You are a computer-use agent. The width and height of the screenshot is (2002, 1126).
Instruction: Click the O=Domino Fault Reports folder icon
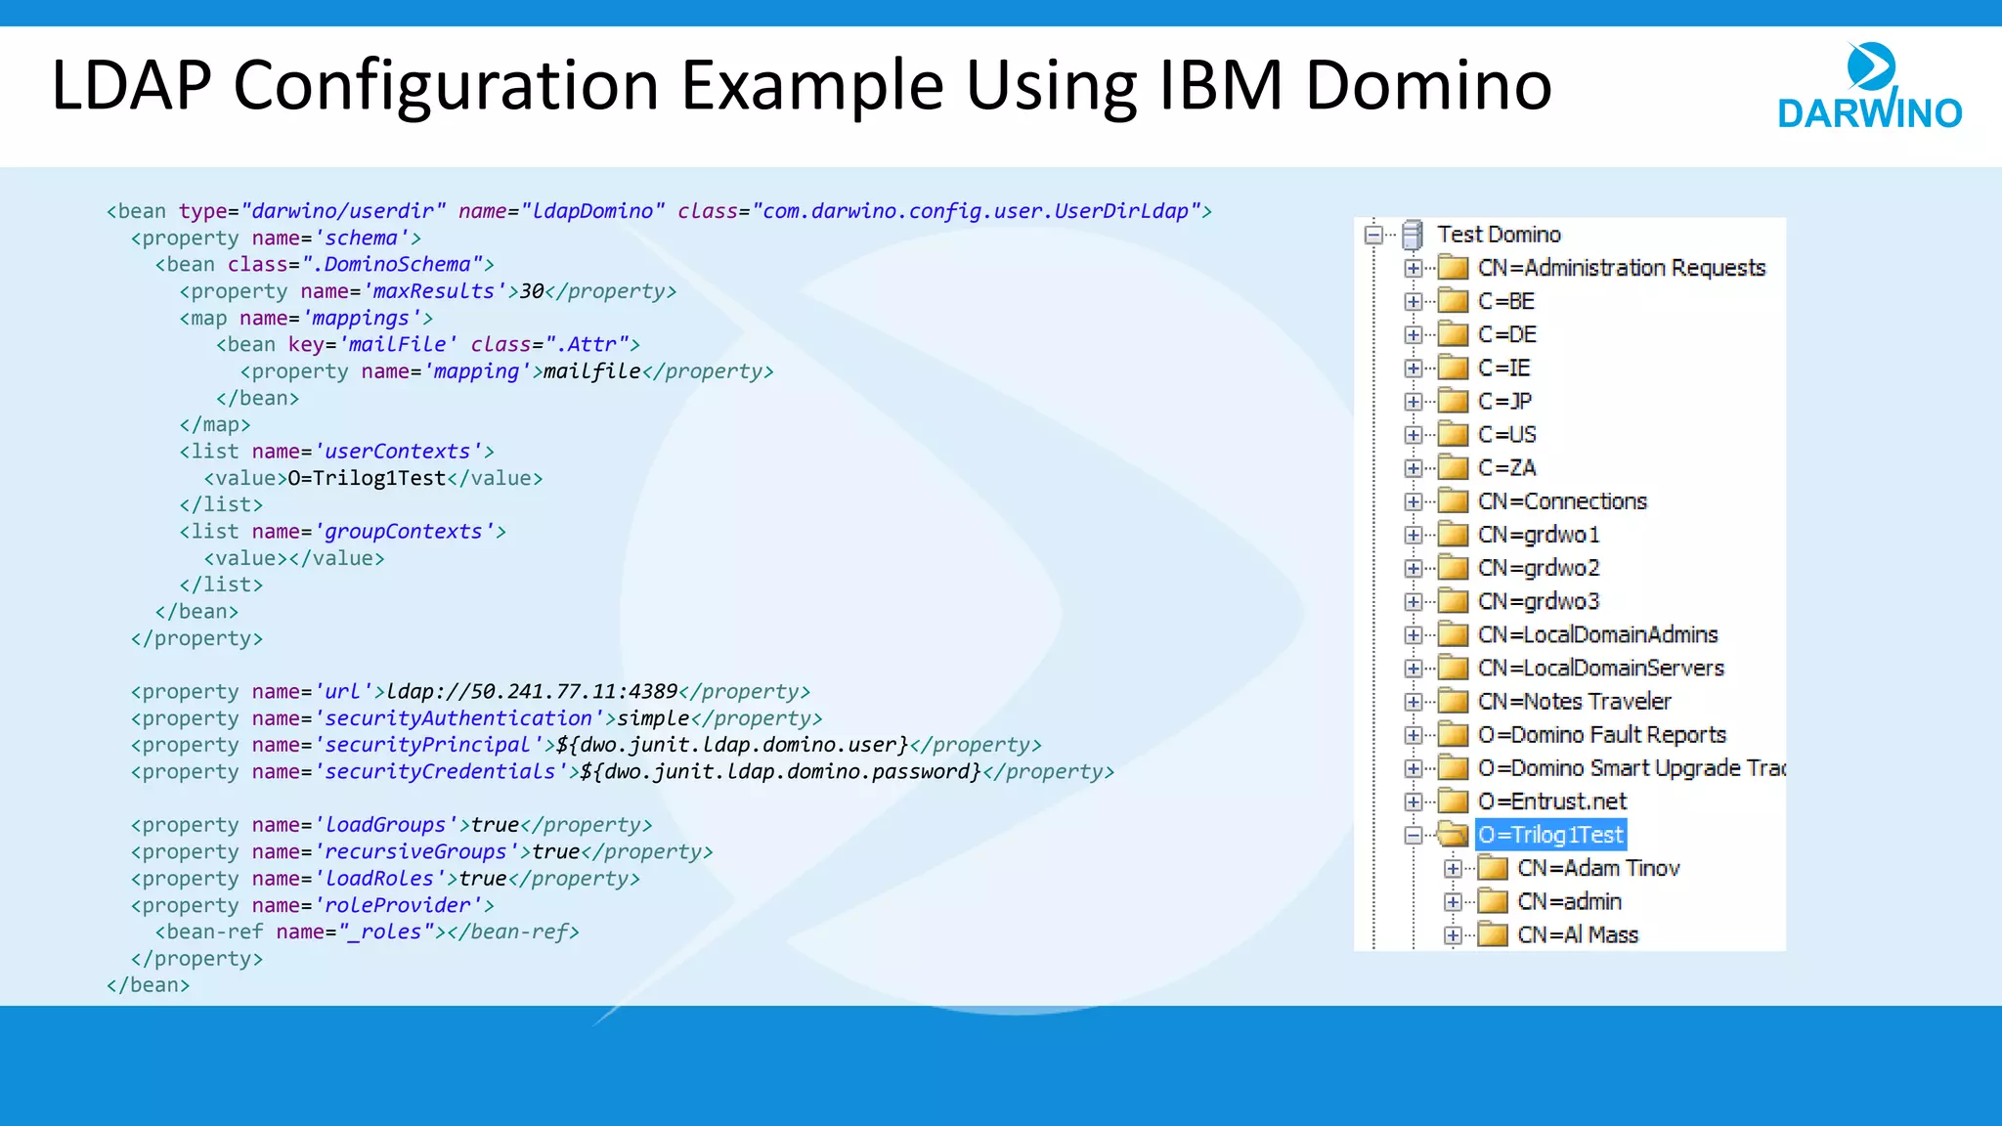[x=1453, y=734]
